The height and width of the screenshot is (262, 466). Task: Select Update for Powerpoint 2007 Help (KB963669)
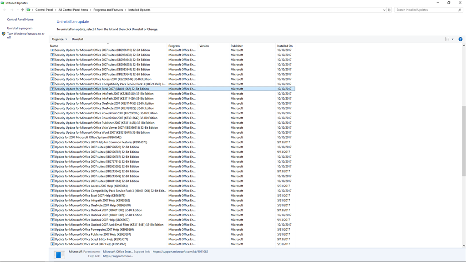[x=172, y=230]
